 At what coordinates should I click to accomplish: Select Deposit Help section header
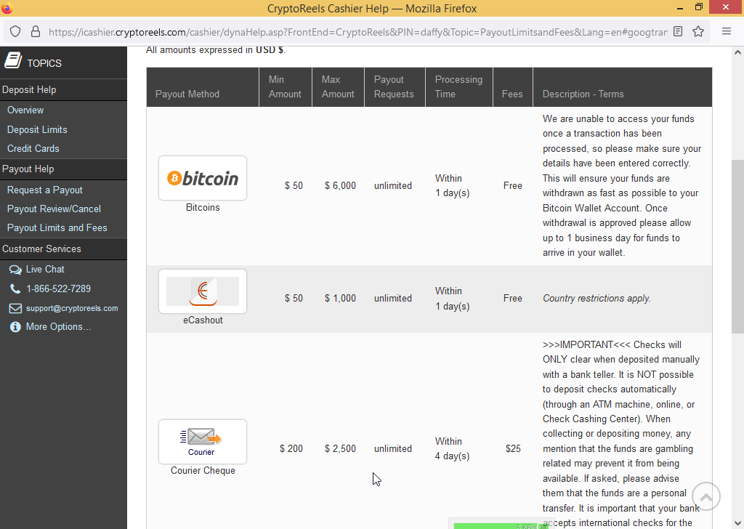[x=29, y=89]
